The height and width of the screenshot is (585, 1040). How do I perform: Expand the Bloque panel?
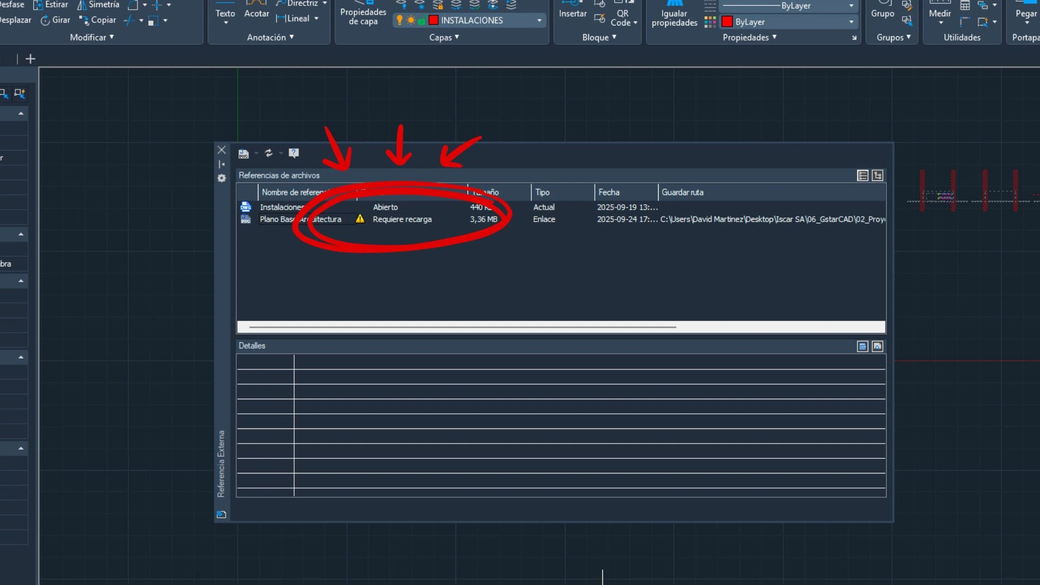click(x=599, y=37)
